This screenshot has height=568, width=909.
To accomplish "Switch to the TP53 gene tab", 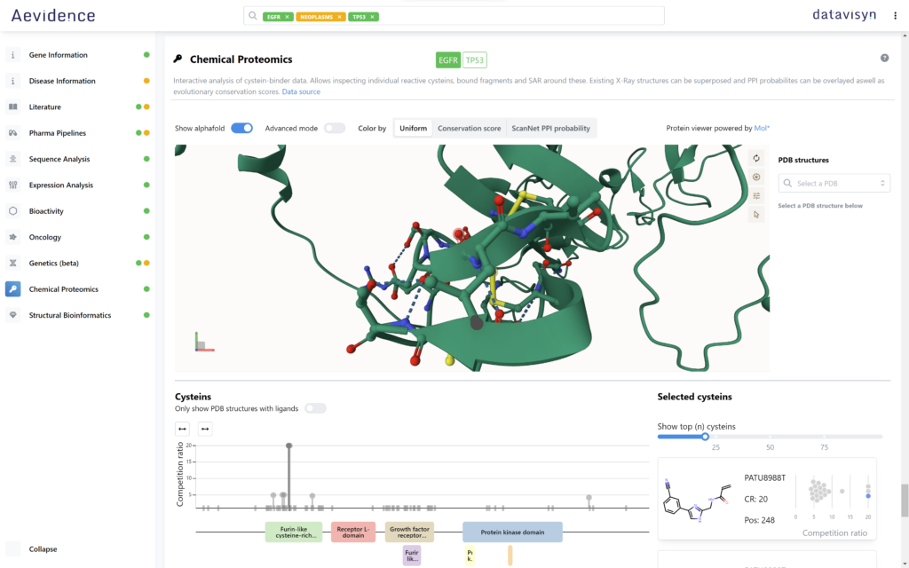I will click(x=475, y=59).
